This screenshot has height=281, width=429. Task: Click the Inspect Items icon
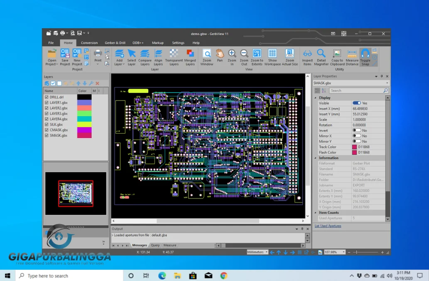click(x=307, y=54)
